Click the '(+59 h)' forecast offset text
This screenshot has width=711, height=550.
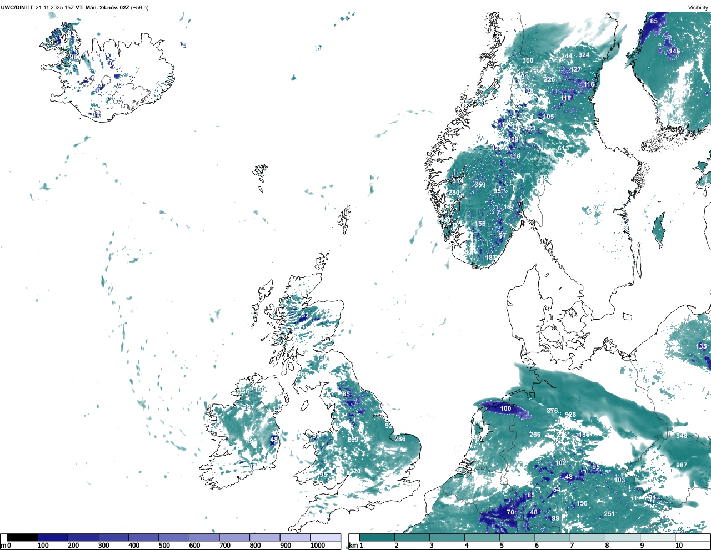(x=139, y=7)
